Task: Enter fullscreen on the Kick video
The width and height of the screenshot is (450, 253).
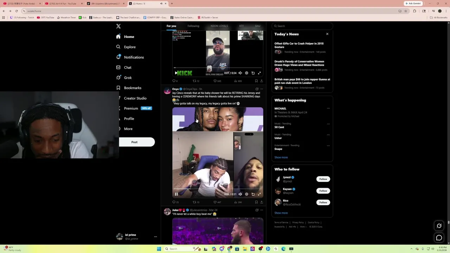Action: pyautogui.click(x=259, y=73)
